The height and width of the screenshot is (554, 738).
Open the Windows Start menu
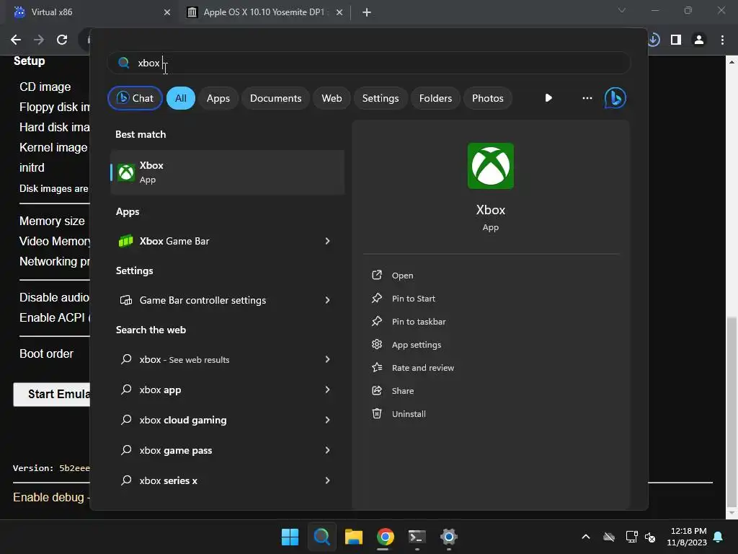(290, 537)
